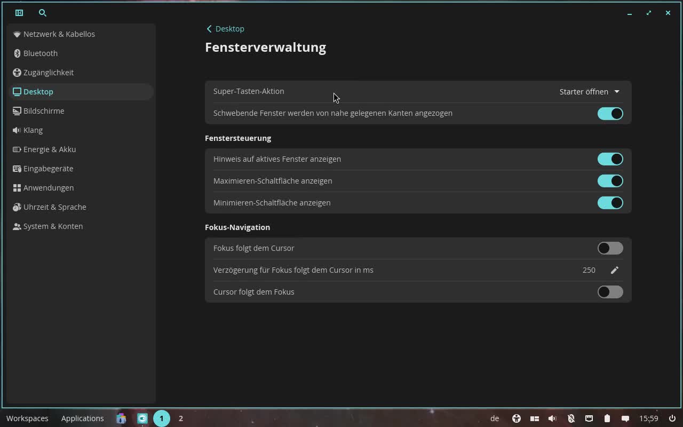Turn on Cursor folgt dem Fokus
Image resolution: width=683 pixels, height=427 pixels.
pos(610,292)
